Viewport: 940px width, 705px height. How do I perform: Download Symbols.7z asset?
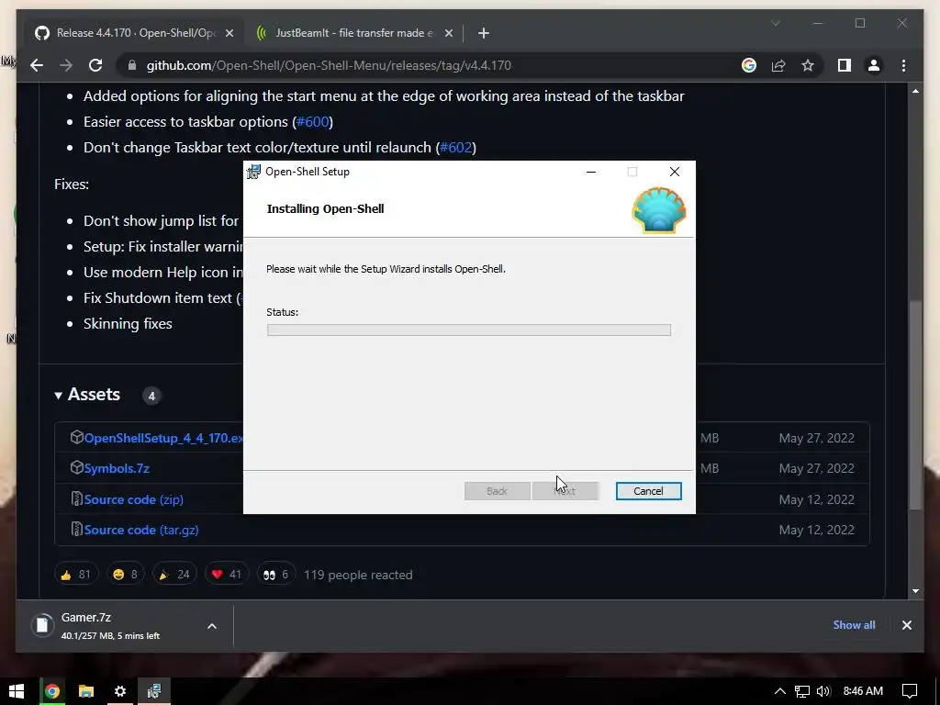point(117,468)
